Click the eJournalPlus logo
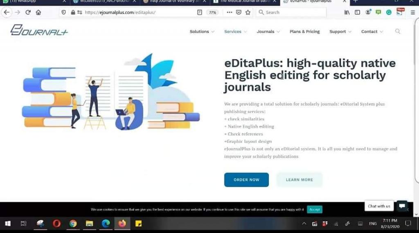This screenshot has width=419, height=233. point(39,30)
